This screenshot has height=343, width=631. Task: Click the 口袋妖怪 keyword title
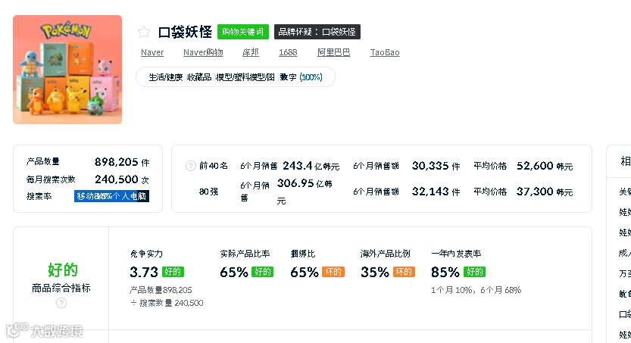[x=185, y=32]
